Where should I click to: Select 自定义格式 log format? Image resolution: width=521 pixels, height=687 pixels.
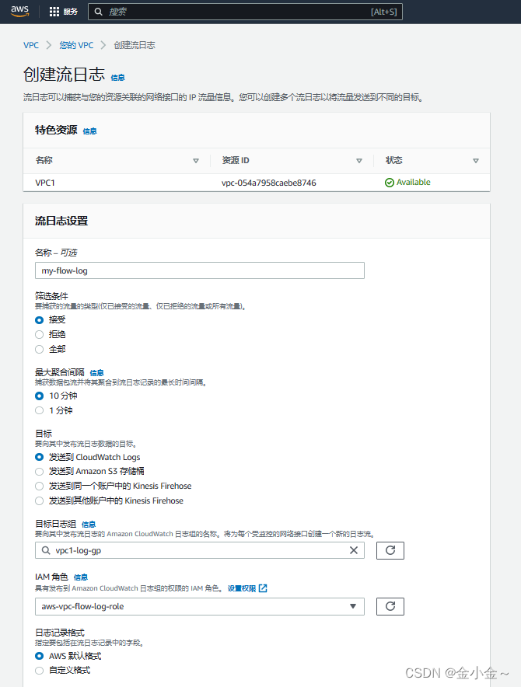[40, 671]
